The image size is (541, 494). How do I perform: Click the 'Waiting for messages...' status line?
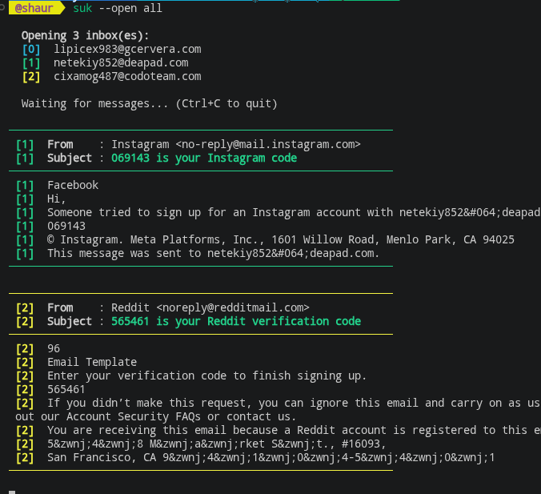[150, 103]
